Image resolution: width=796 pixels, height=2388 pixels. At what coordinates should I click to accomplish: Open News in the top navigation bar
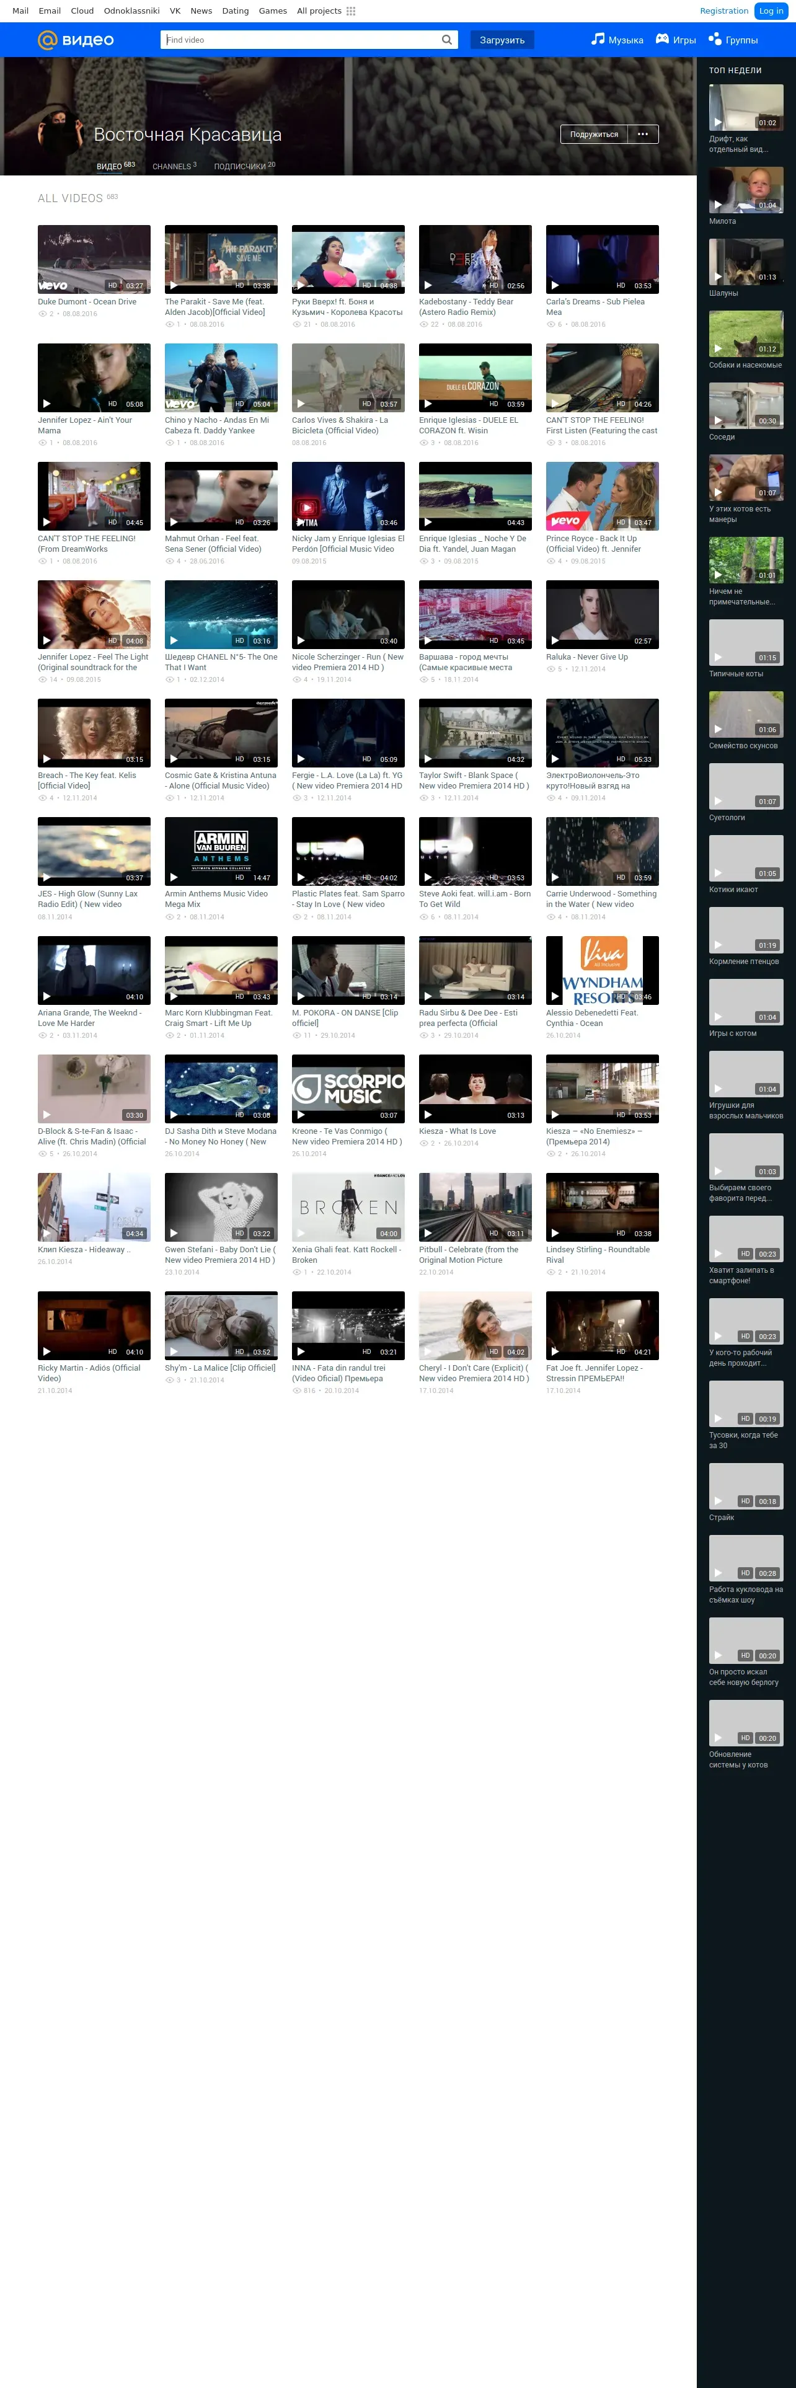point(201,11)
